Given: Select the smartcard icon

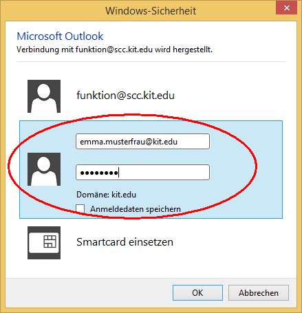Looking at the screenshot, I should (44, 243).
